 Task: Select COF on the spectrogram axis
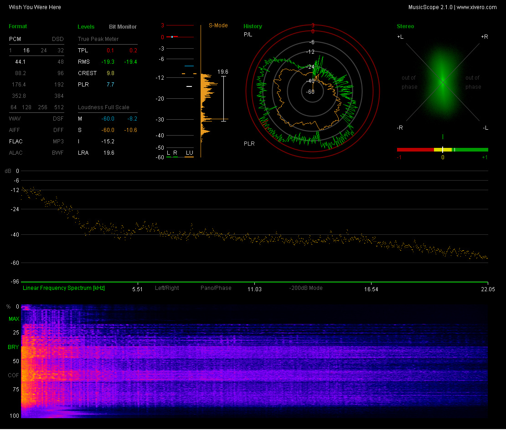pos(13,375)
